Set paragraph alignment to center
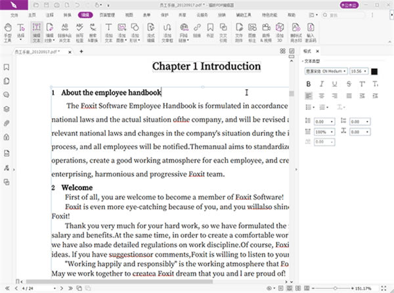The width and height of the screenshot is (394, 293). (x=322, y=96)
